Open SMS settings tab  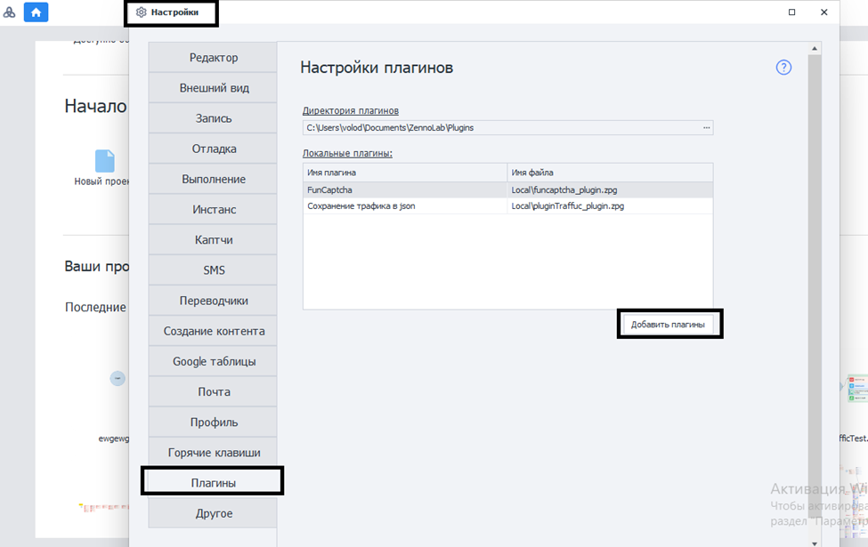(213, 270)
